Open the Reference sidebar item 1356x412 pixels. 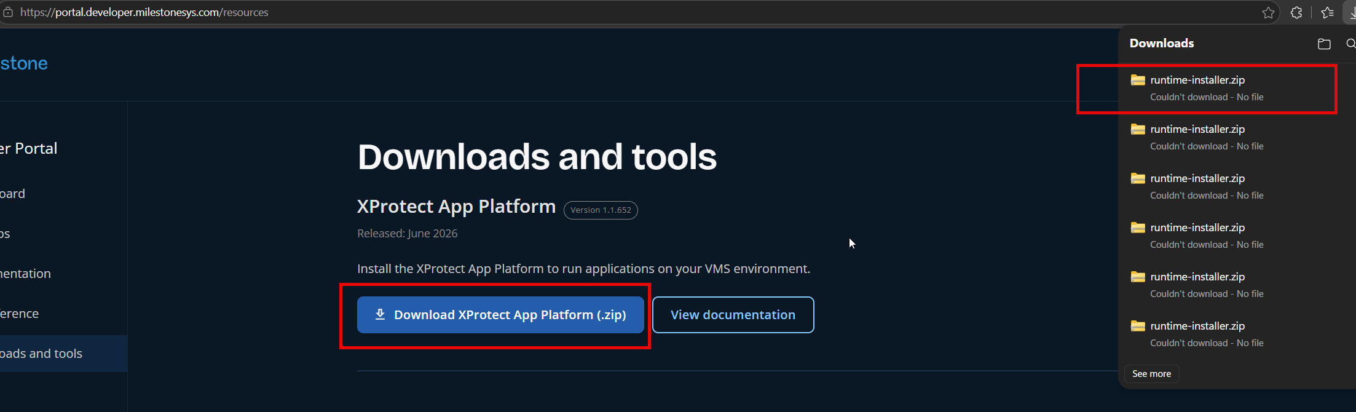tap(19, 314)
